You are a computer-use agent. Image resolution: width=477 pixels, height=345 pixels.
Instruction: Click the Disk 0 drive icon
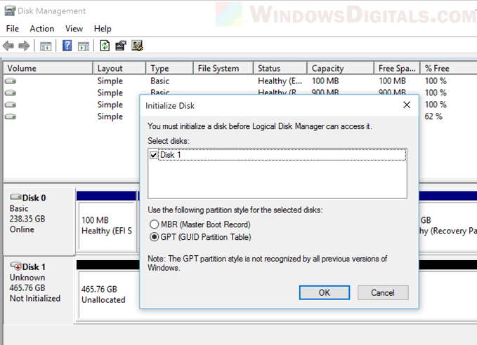[15, 197]
